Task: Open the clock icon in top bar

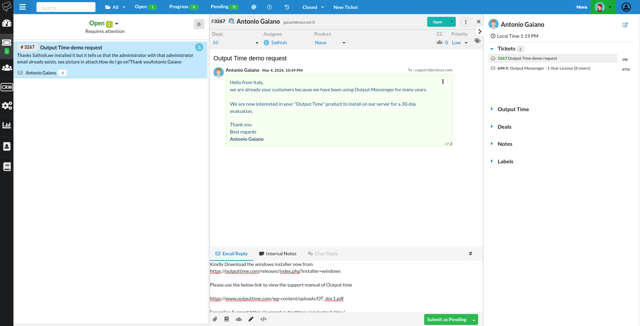Action: [269, 7]
